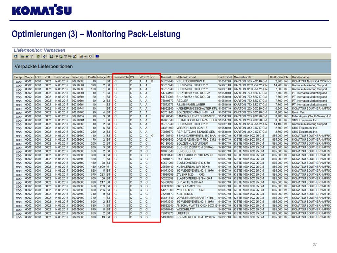Select the BruttoGew column header

pyautogui.click(x=276, y=77)
